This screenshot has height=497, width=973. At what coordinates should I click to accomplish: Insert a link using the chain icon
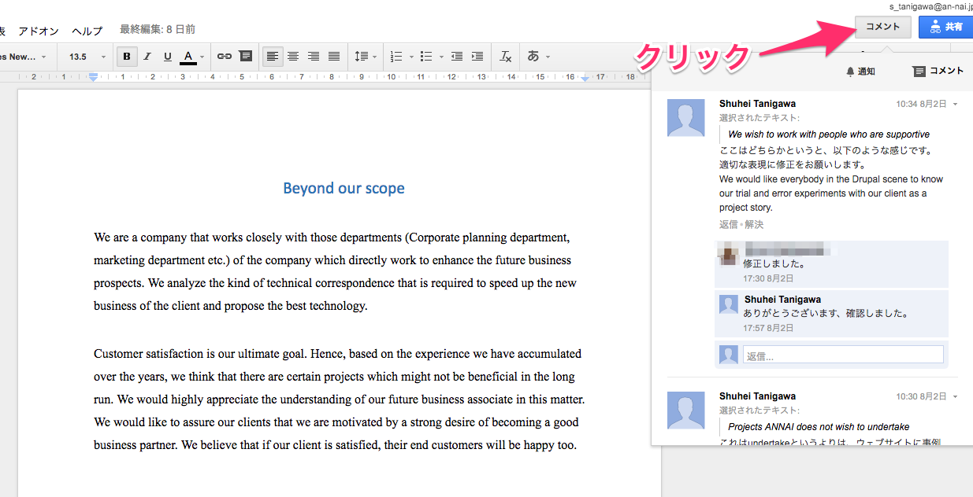(x=225, y=57)
